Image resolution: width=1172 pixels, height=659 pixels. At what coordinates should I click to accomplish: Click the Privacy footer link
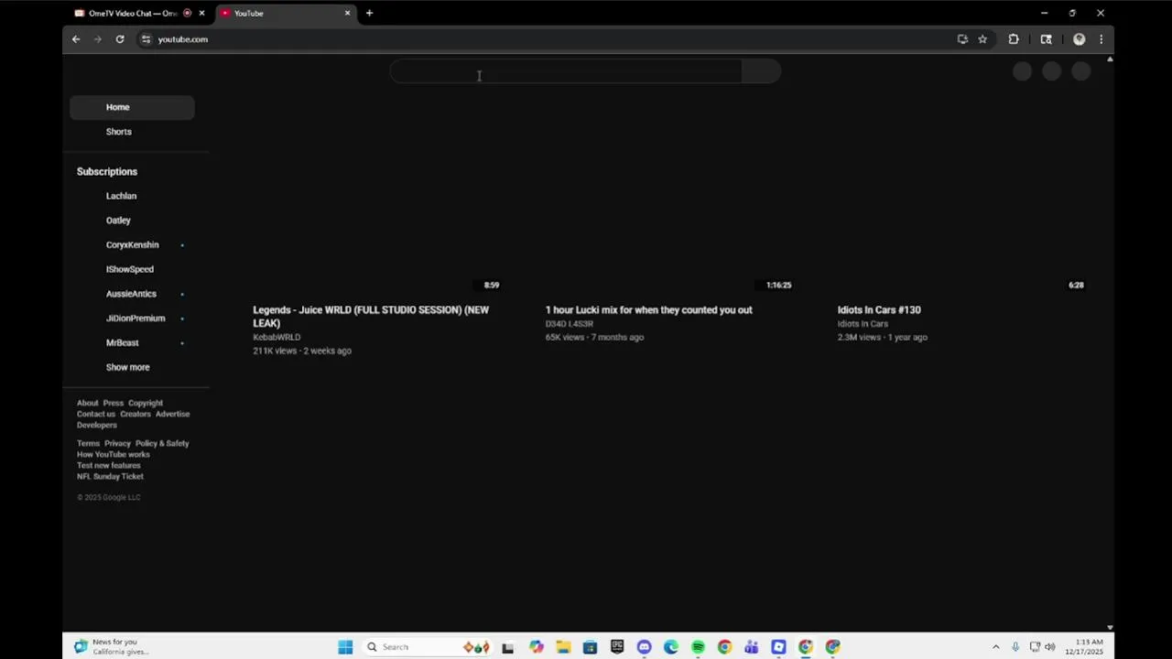pos(117,443)
